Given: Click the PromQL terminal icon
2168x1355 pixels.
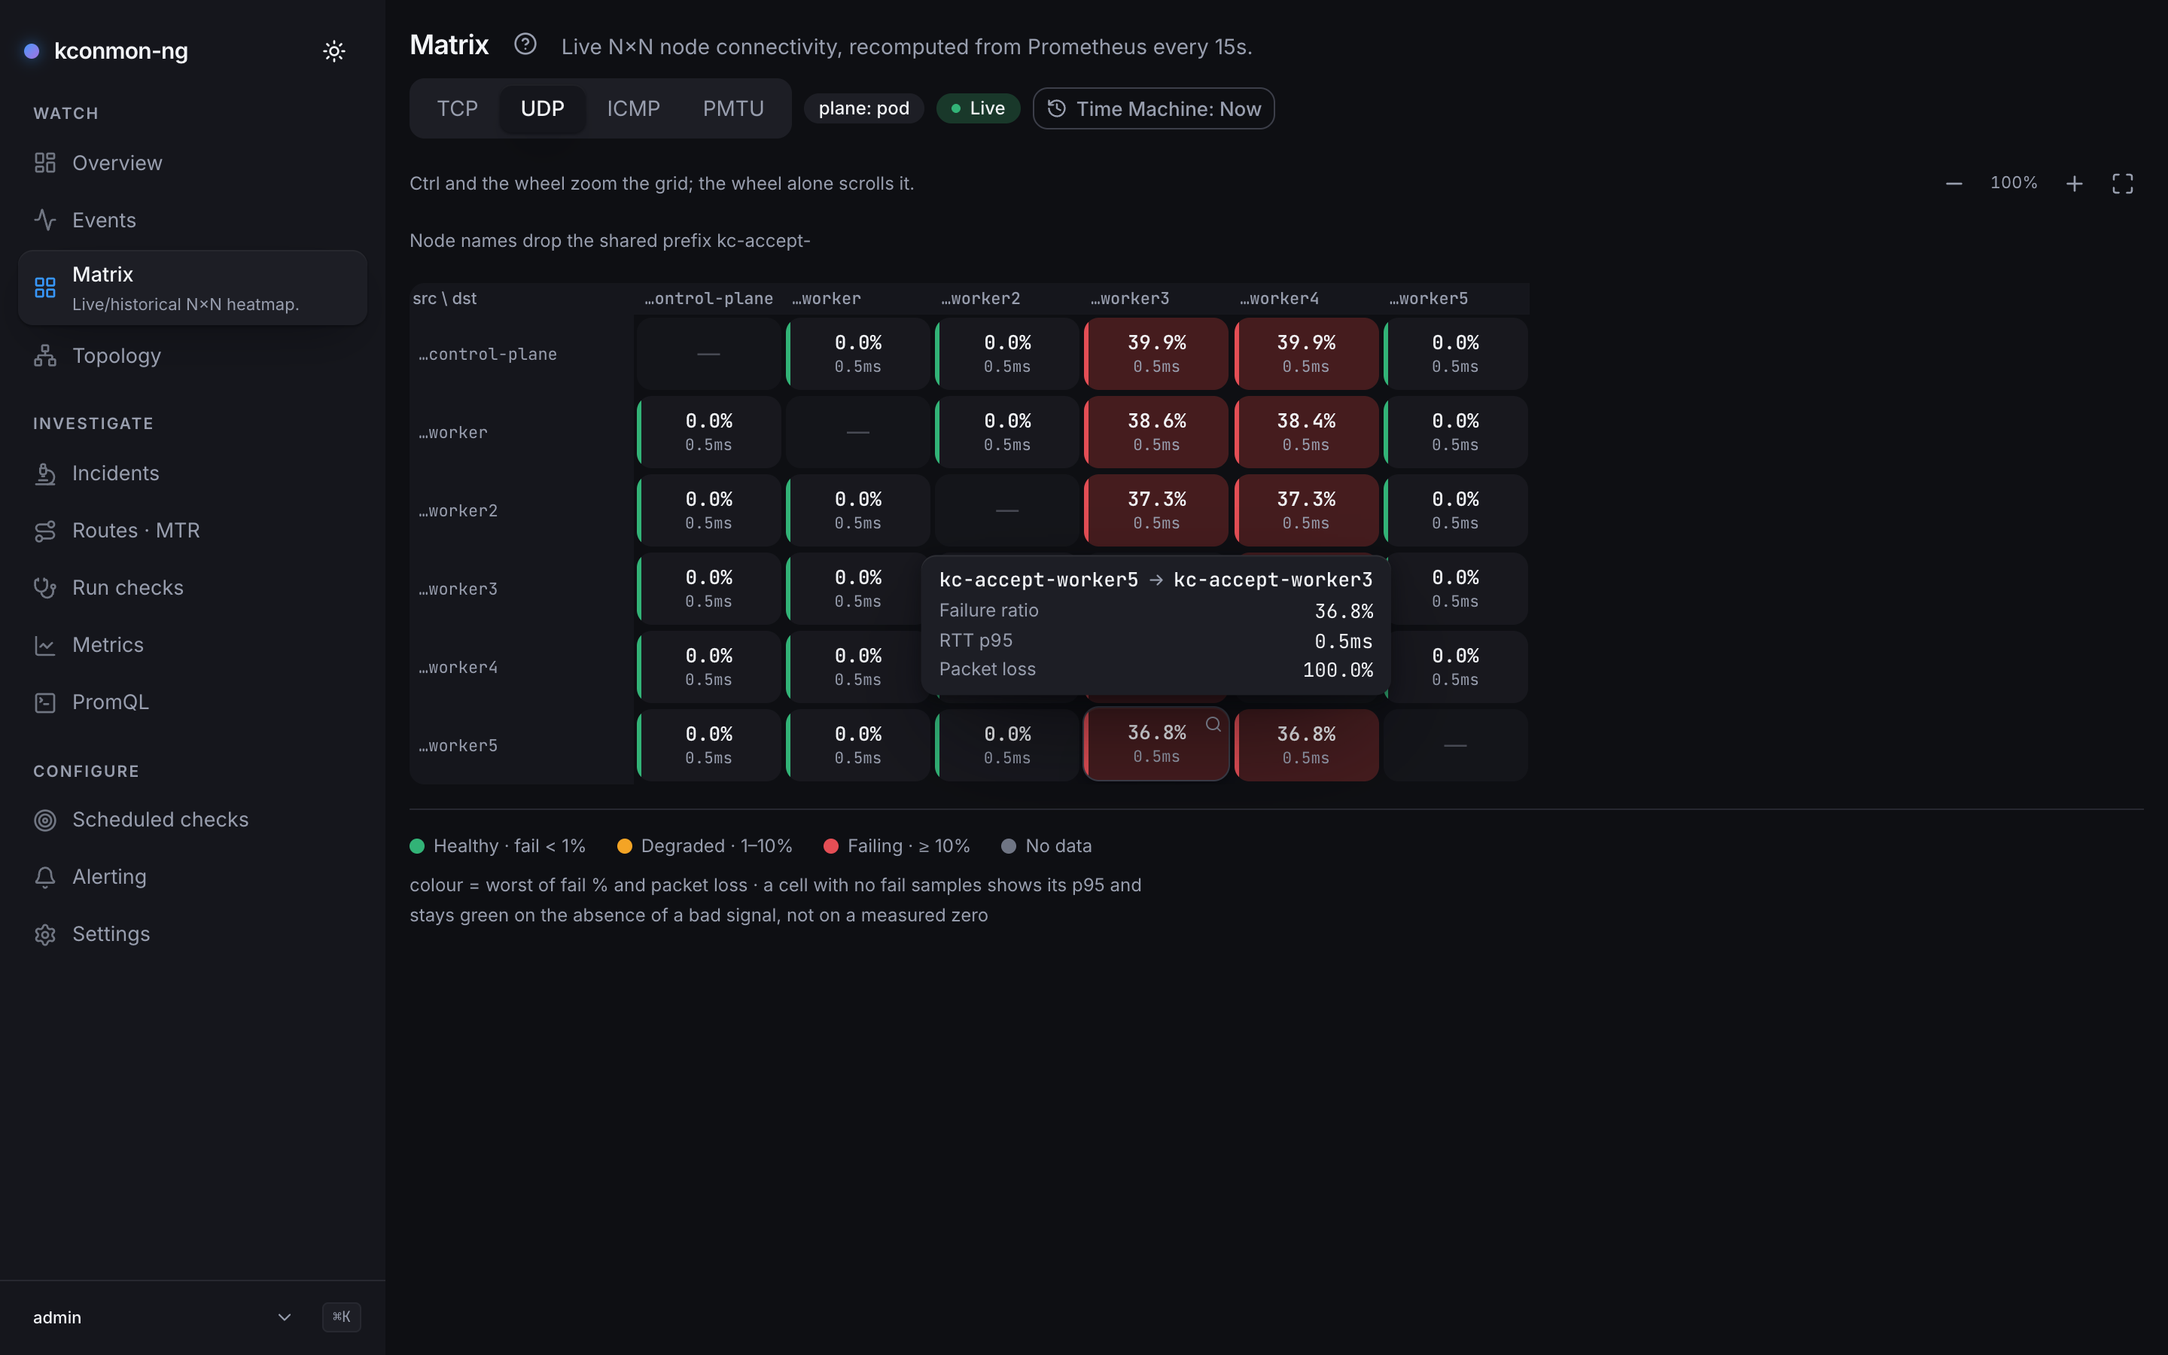Looking at the screenshot, I should 45,702.
